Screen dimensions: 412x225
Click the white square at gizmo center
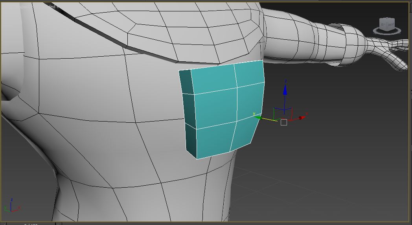[284, 122]
